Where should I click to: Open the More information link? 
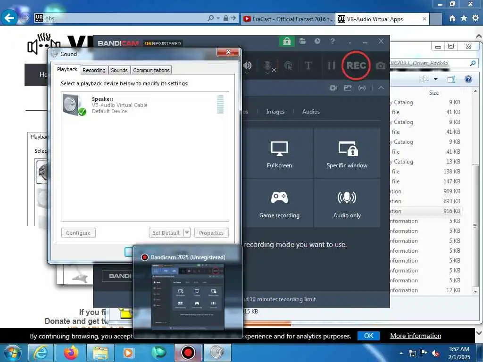click(x=416, y=336)
